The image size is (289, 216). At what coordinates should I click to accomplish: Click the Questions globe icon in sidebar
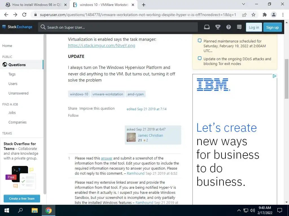(x=5, y=65)
